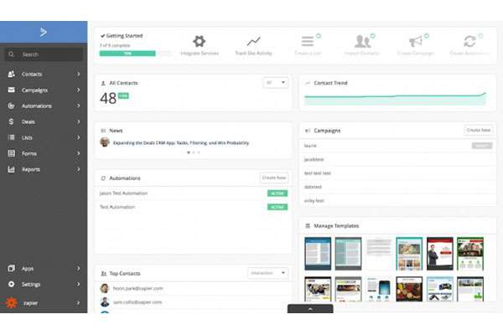Open hoon.park@zapier.com contact

point(138,288)
